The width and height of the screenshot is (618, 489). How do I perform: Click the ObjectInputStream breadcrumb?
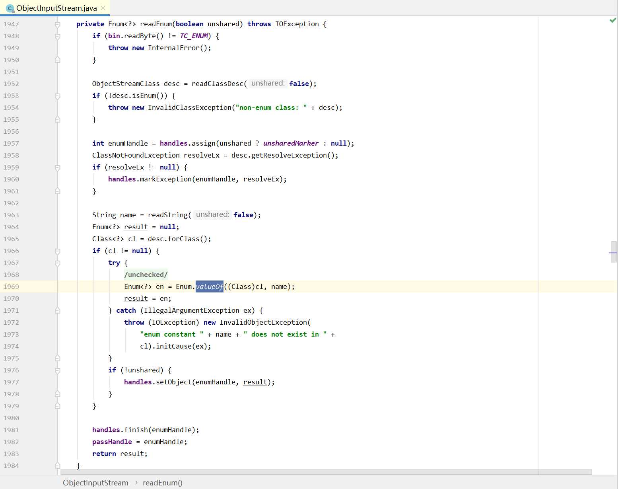point(95,483)
